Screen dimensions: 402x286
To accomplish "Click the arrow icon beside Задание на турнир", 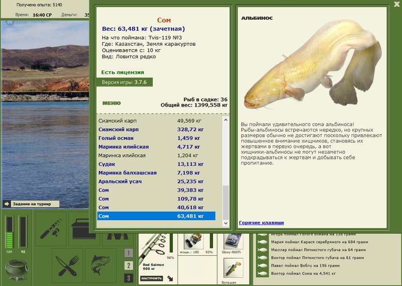I will [7, 204].
